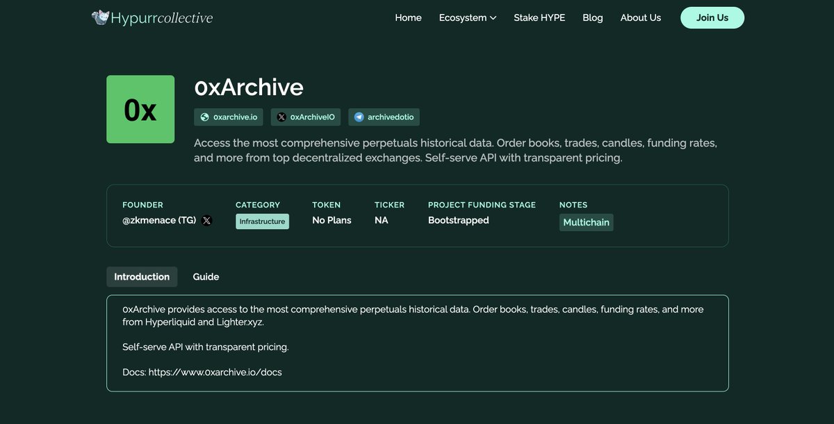Screen dimensions: 834x424
Task: Click the Bootstrapped funding stage value
Action: [459, 220]
